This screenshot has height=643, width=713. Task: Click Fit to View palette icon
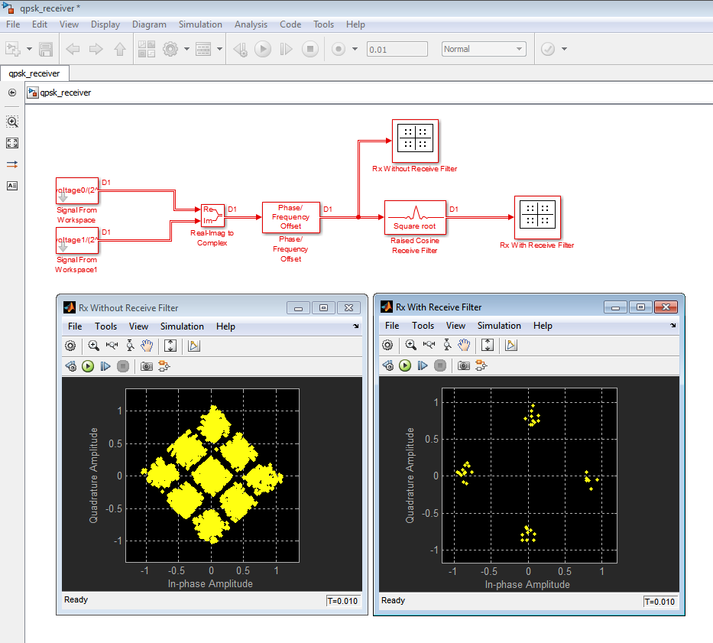12,143
